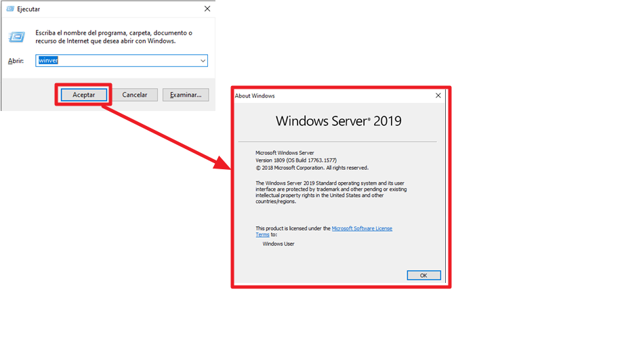This screenshot has height=352, width=626.
Task: Open the Microsoft Software License Terms link
Action: coord(362,229)
